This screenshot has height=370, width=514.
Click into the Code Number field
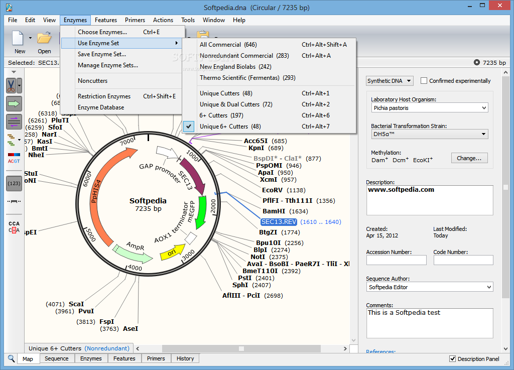point(463,260)
